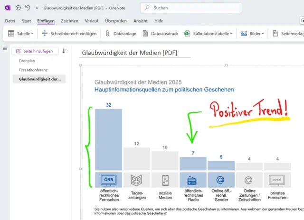
Task: Select the Einfügen ribbon tab
Action: [46, 21]
